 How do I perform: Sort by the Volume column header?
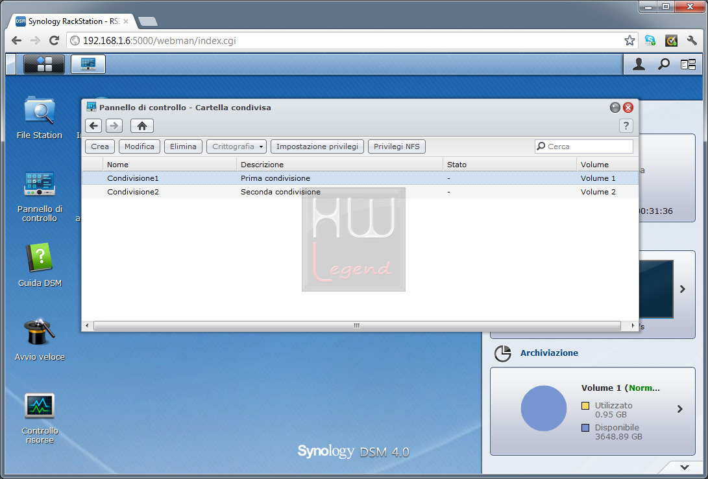607,165
